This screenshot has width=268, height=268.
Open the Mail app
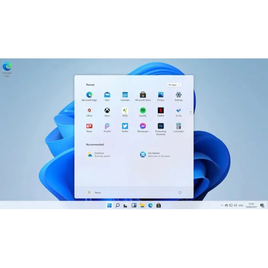click(x=107, y=96)
